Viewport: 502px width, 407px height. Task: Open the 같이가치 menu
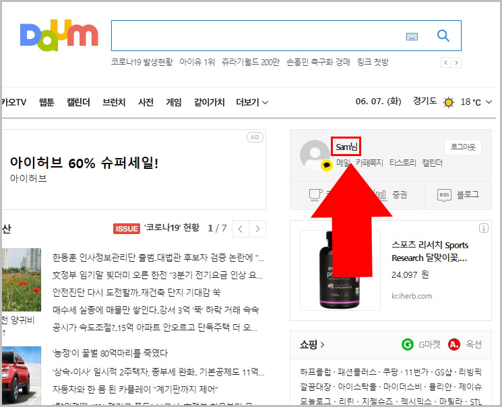[x=209, y=102]
